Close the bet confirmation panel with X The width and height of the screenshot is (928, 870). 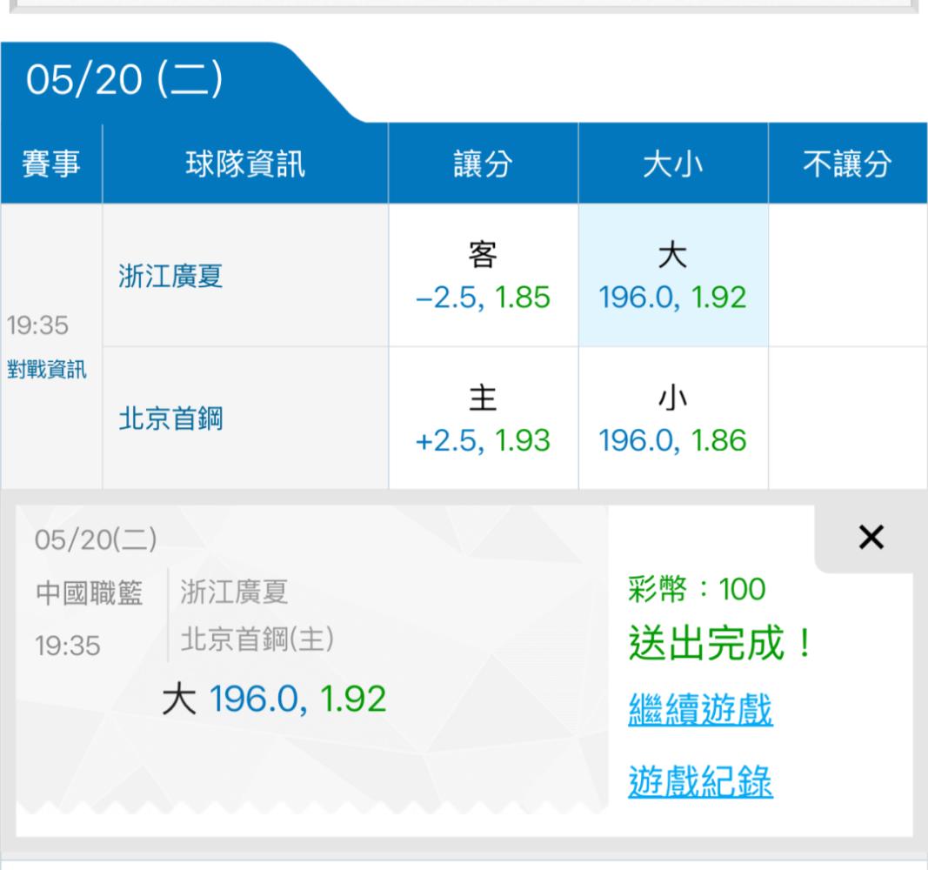(x=871, y=538)
